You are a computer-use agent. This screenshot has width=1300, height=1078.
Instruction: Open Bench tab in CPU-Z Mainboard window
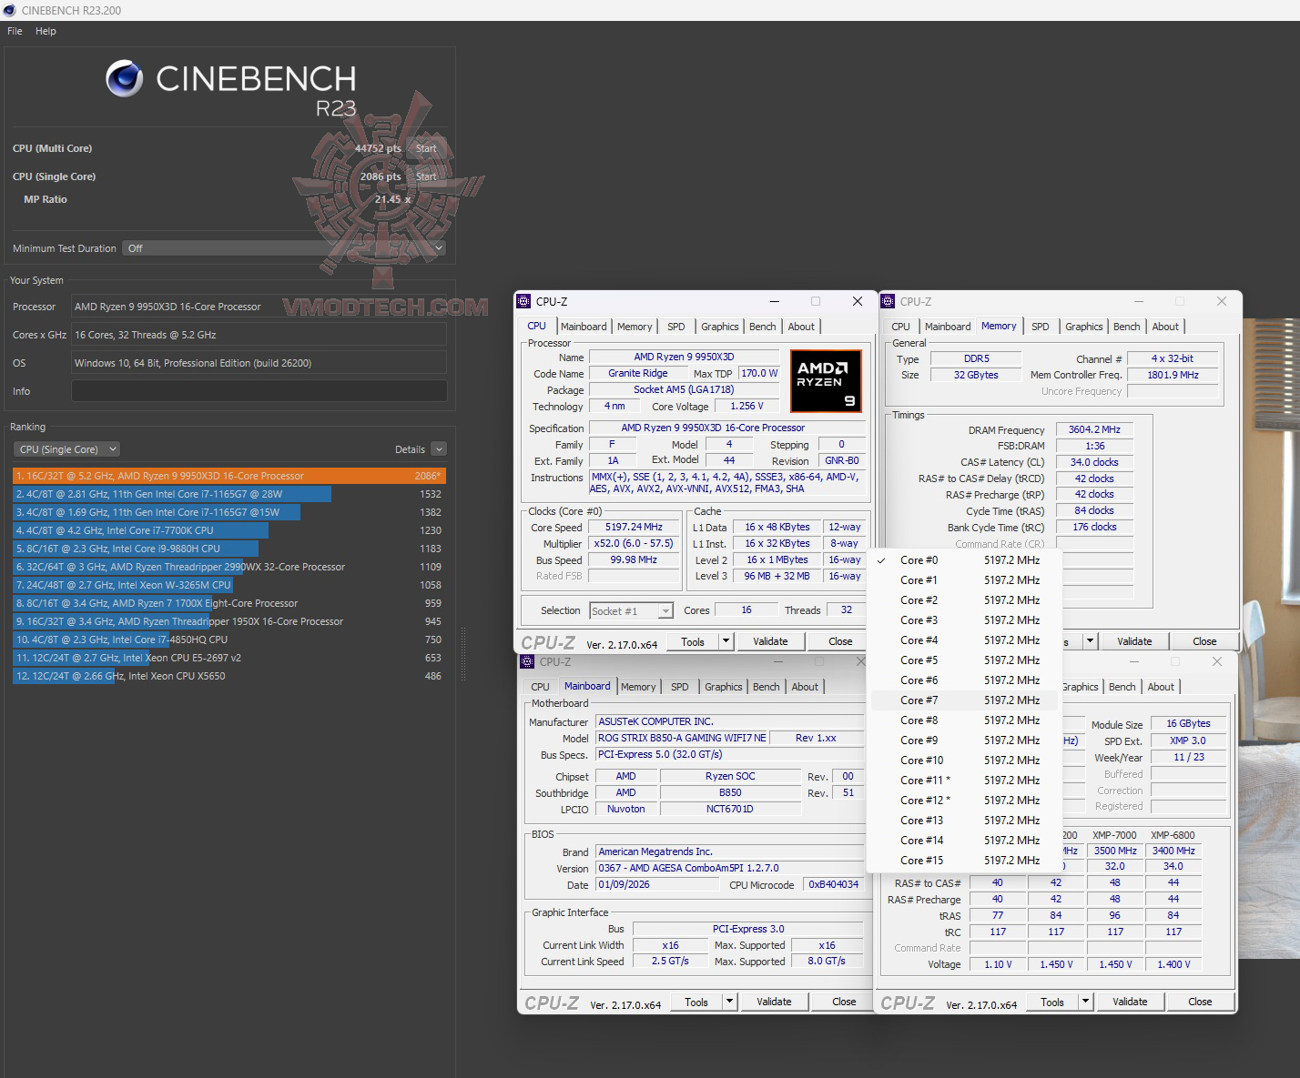(x=767, y=687)
